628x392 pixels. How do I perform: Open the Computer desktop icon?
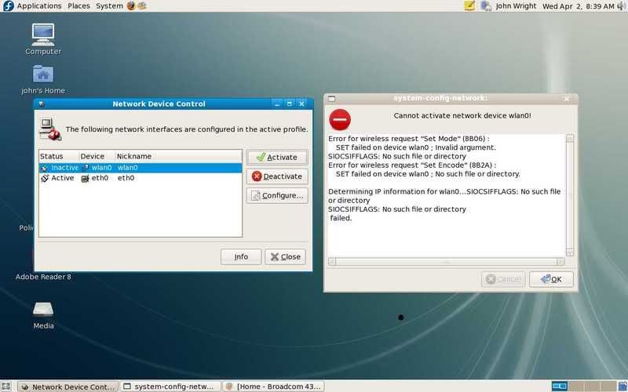pyautogui.click(x=43, y=39)
